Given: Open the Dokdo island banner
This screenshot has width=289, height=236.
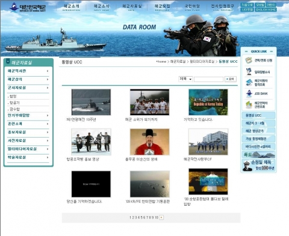Looking at the screenshot, I should coord(258,155).
